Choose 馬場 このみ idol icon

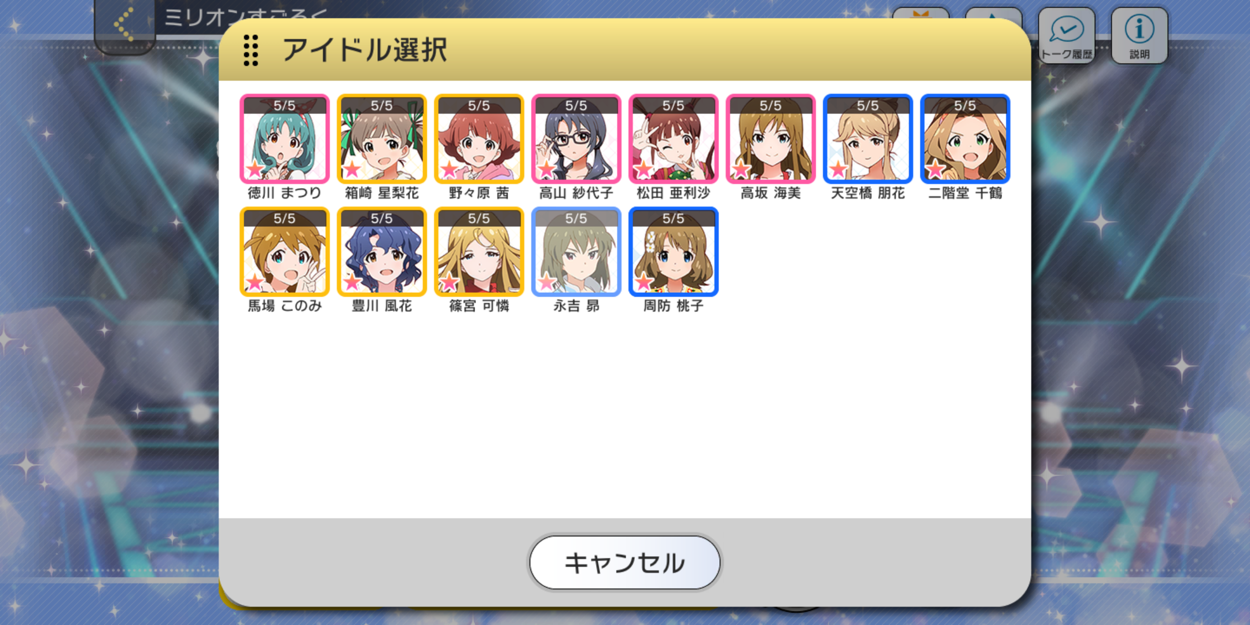coord(284,252)
